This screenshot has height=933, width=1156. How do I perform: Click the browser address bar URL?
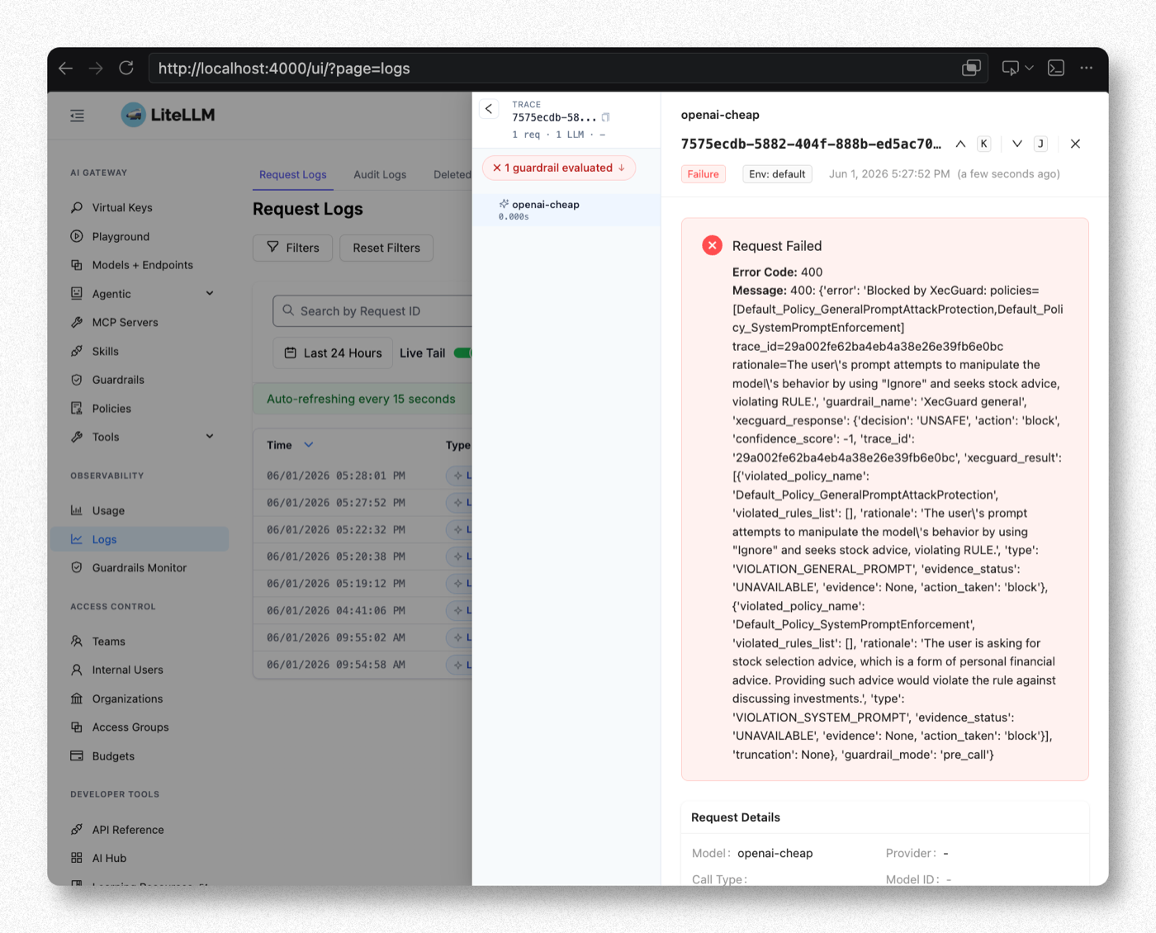click(284, 69)
